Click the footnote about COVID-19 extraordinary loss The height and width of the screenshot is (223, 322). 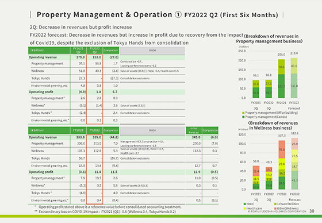pyautogui.click(x=105, y=212)
